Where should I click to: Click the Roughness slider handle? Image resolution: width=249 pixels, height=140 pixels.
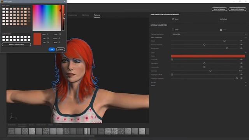(x=227, y=48)
